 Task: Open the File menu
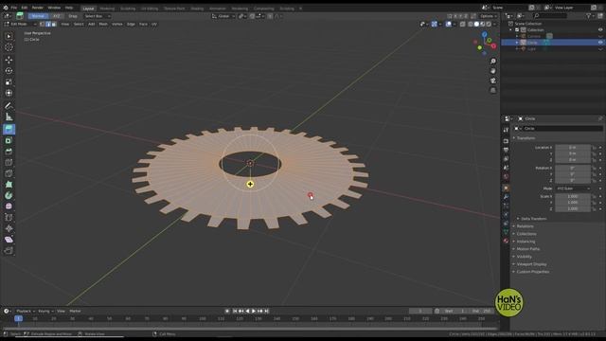14,8
